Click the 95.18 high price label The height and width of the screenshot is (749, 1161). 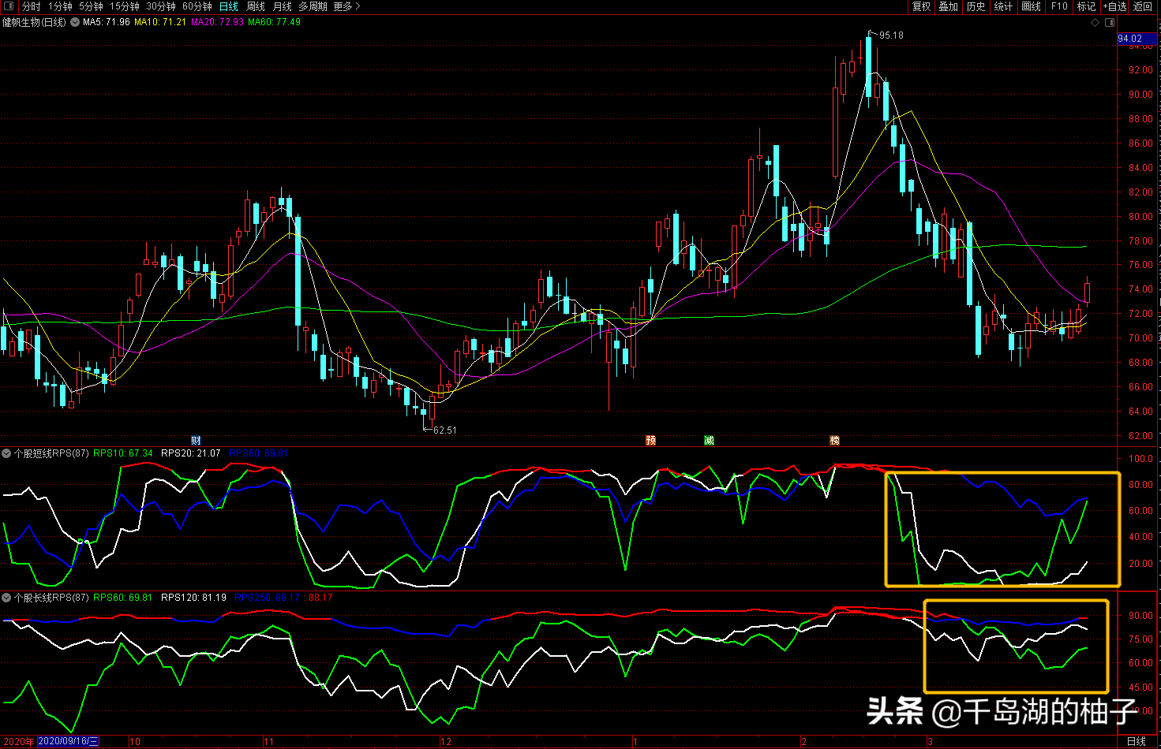[x=891, y=35]
